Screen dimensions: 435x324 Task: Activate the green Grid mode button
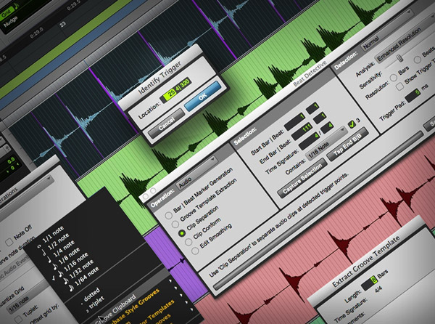tap(7, 12)
